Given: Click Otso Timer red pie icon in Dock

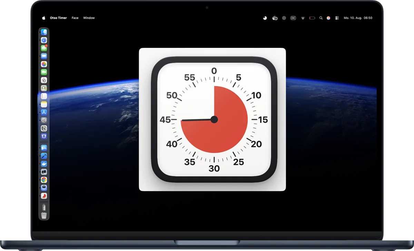Looking at the screenshot, I should [44, 196].
